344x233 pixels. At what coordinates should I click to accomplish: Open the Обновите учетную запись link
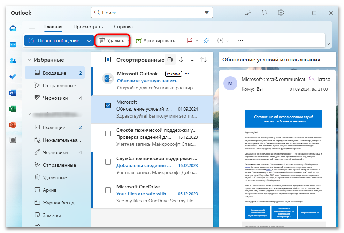[x=147, y=81]
